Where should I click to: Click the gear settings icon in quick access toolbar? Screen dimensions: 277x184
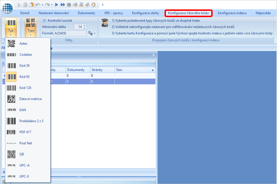93,5
